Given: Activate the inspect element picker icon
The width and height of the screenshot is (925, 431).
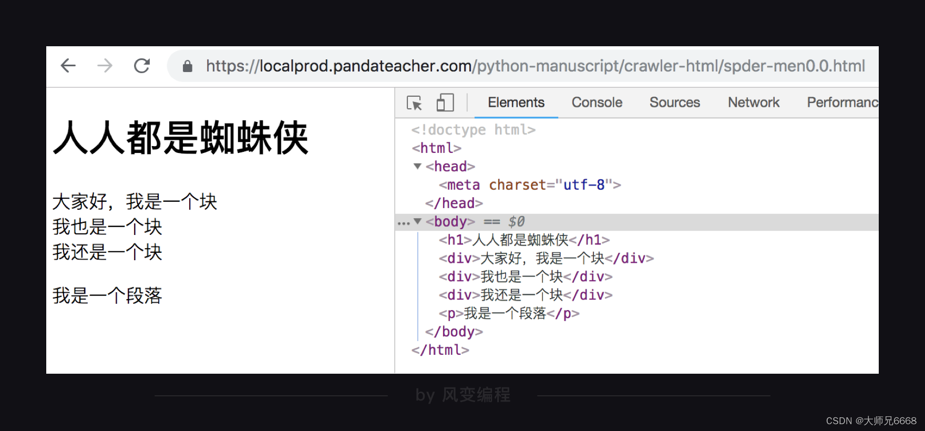Looking at the screenshot, I should coord(414,103).
